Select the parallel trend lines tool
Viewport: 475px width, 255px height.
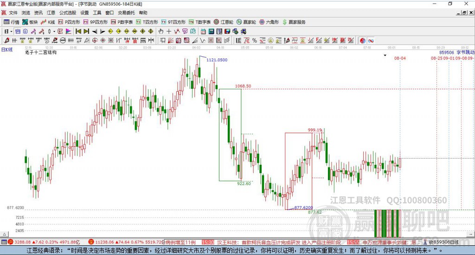pyautogui.click(x=227, y=40)
